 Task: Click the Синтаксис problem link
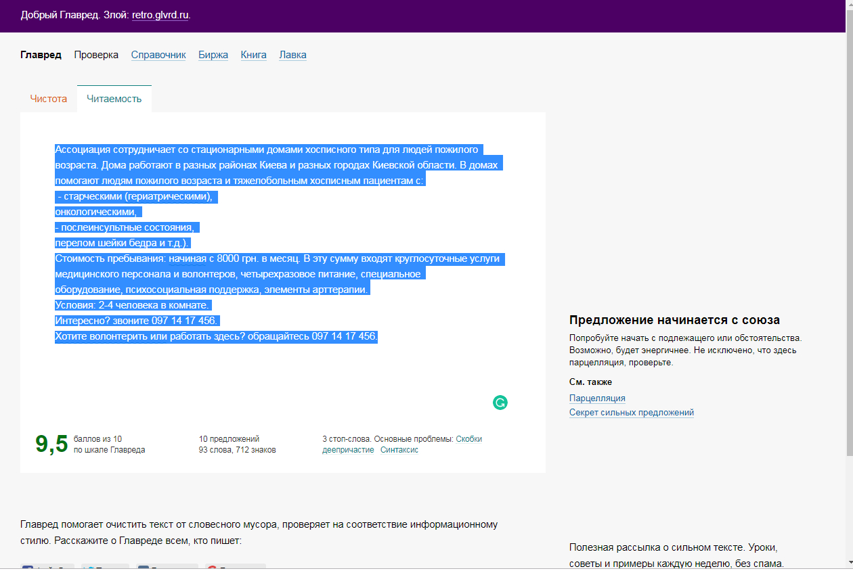click(399, 450)
